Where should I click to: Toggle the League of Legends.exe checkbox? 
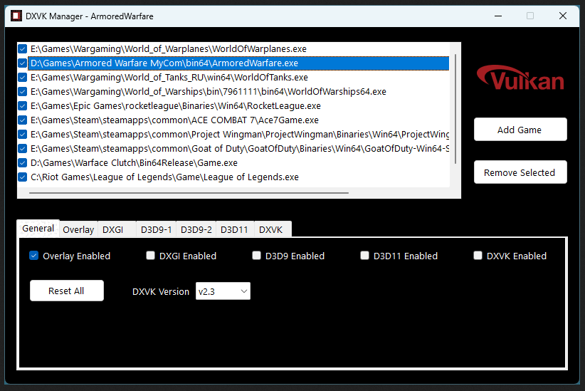(x=22, y=177)
